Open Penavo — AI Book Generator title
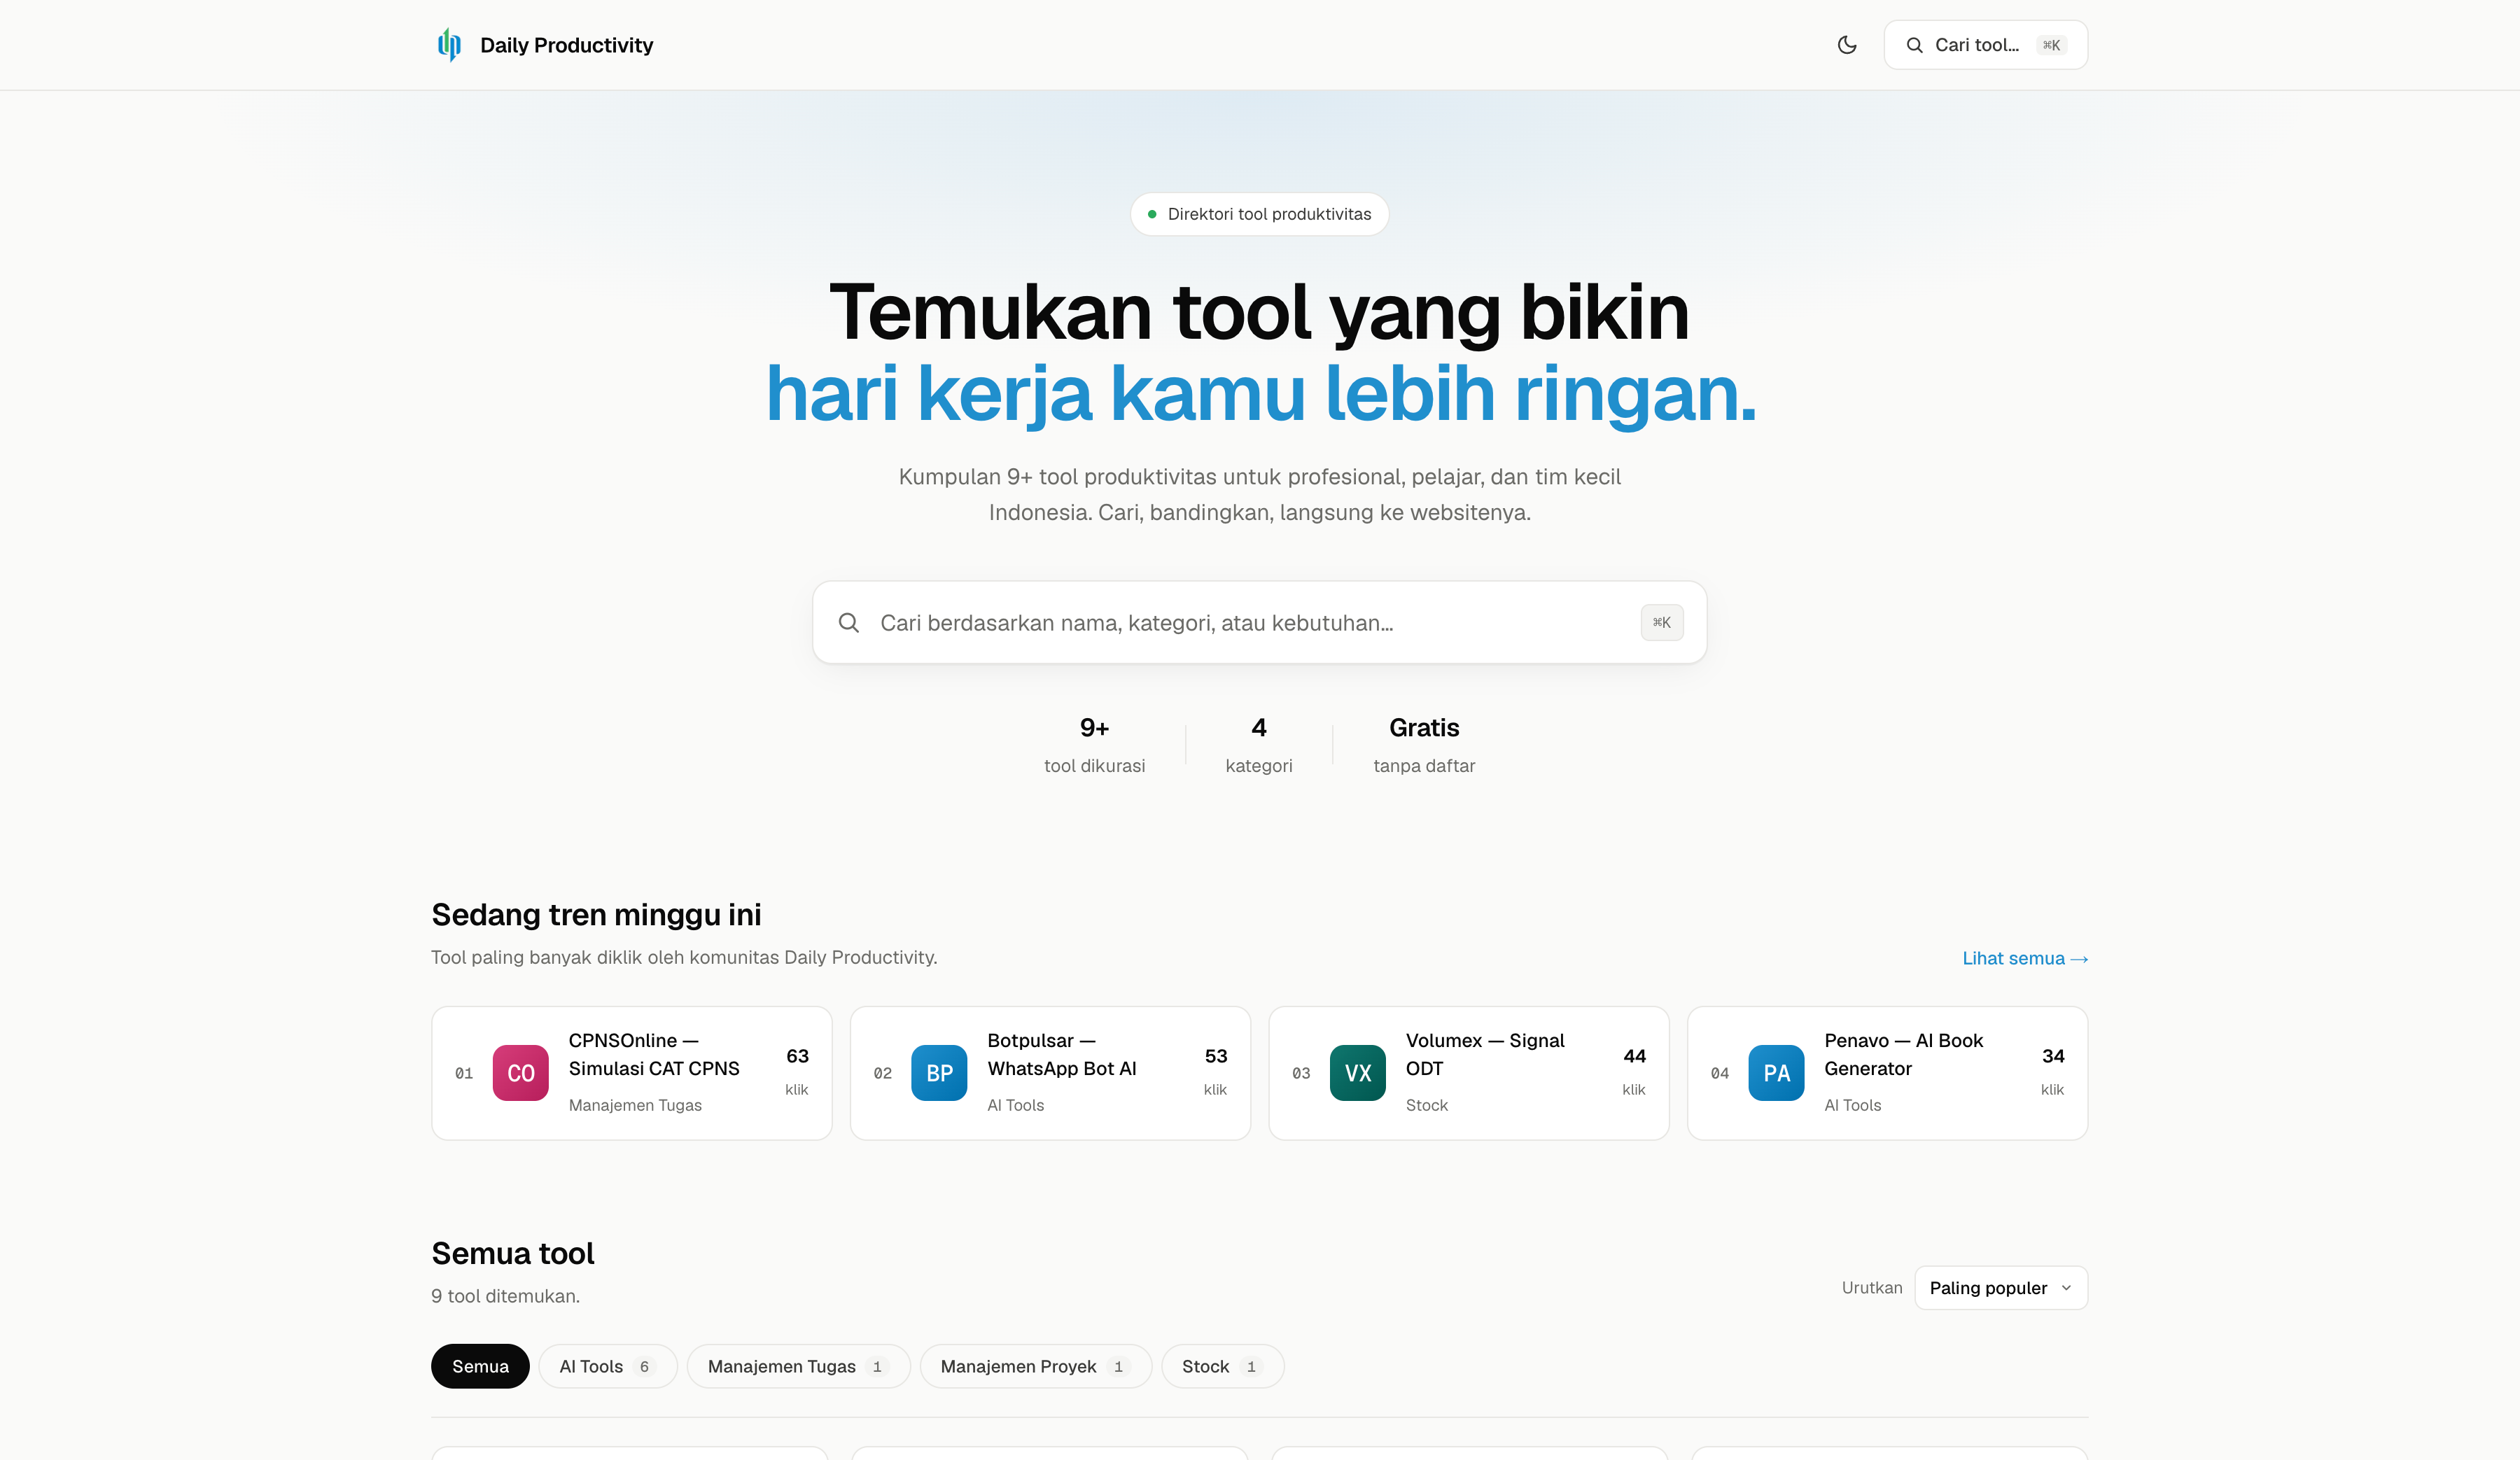 click(x=1903, y=1054)
